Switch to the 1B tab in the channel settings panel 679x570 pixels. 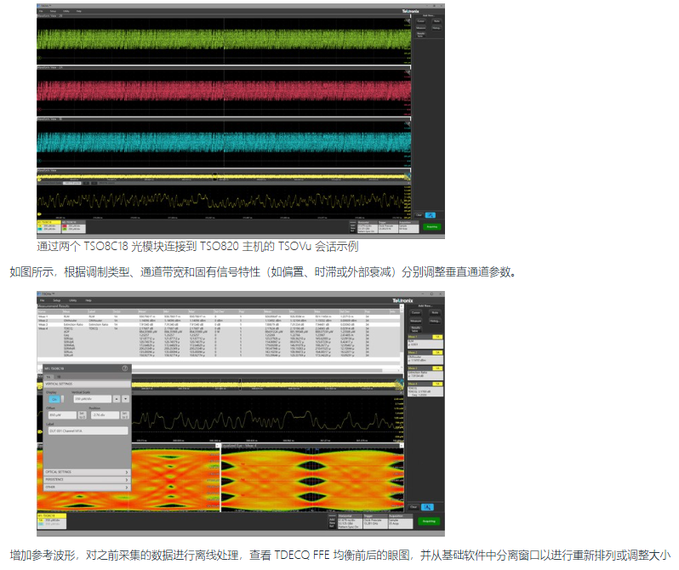click(x=59, y=377)
